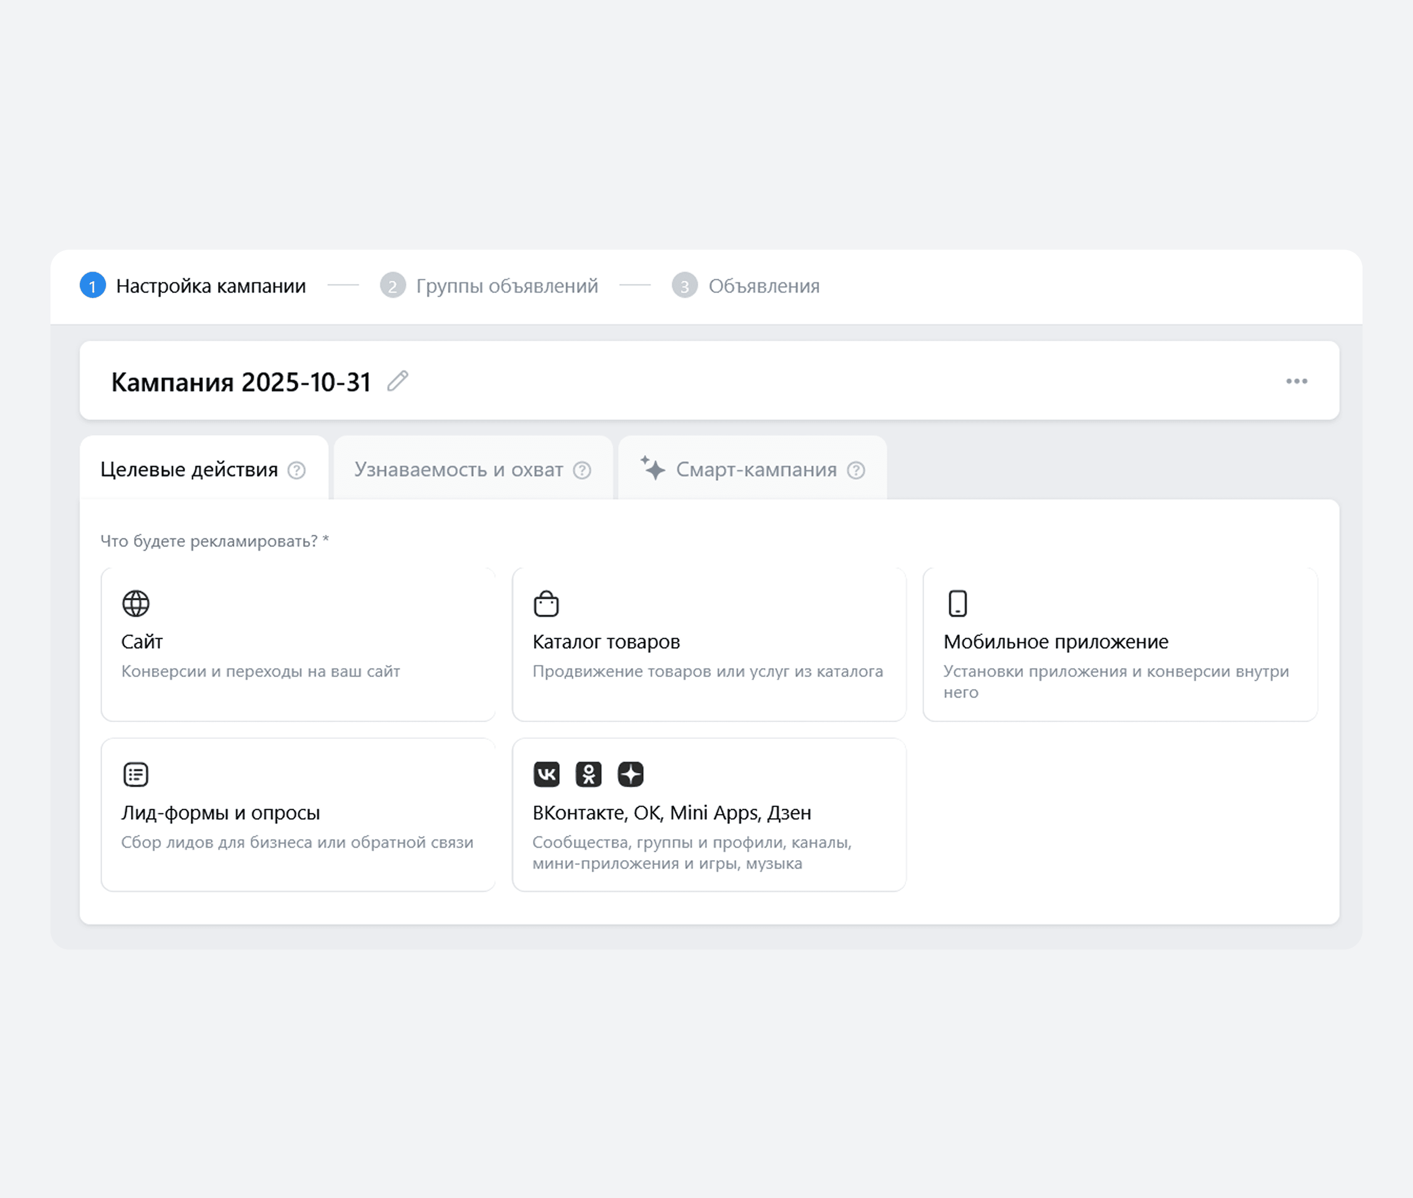Image resolution: width=1413 pixels, height=1198 pixels.
Task: Open the three-dots campaign options menu
Action: 1296,381
